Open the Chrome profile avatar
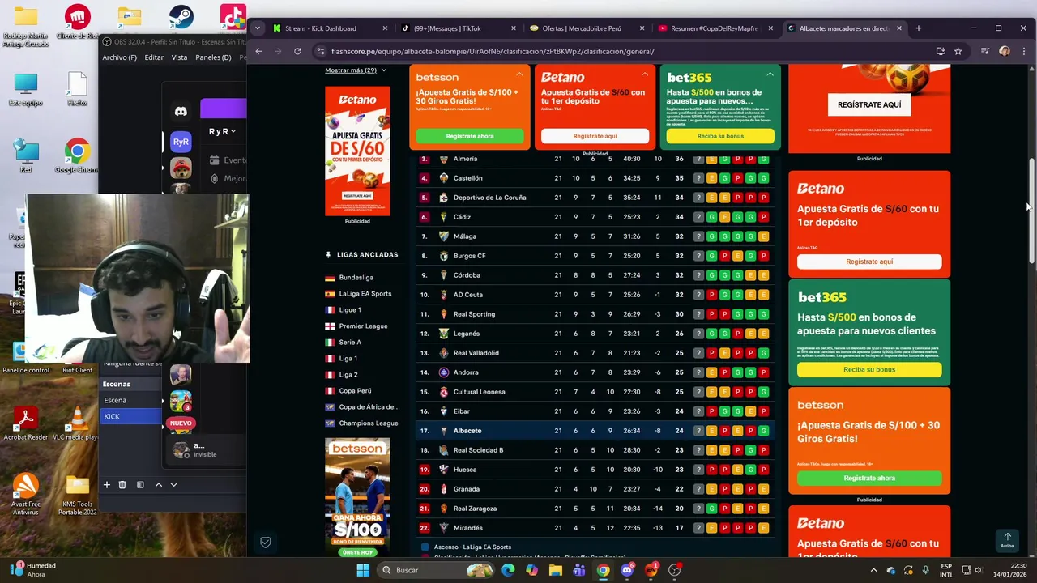This screenshot has width=1037, height=583. click(x=1005, y=51)
